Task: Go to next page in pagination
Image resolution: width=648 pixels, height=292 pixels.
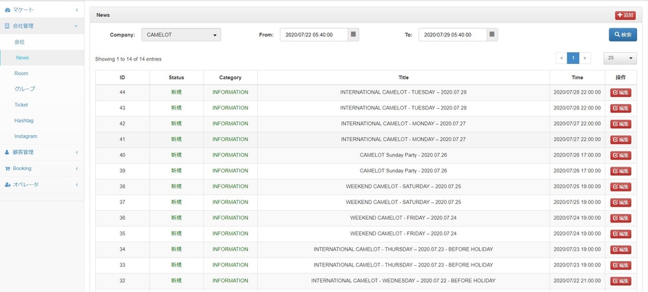Action: point(585,59)
